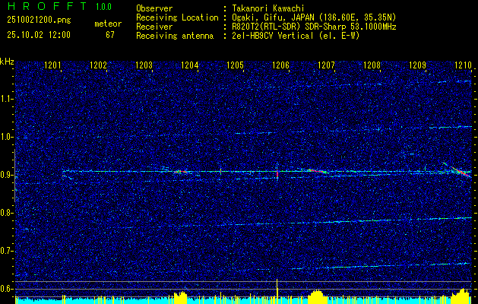Click 2el-HB9CV Vertical antenna text
This screenshot has height=304, width=478.
[x=296, y=36]
